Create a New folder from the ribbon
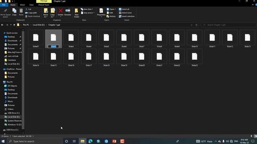The height and width of the screenshot is (144, 257). click(76, 13)
